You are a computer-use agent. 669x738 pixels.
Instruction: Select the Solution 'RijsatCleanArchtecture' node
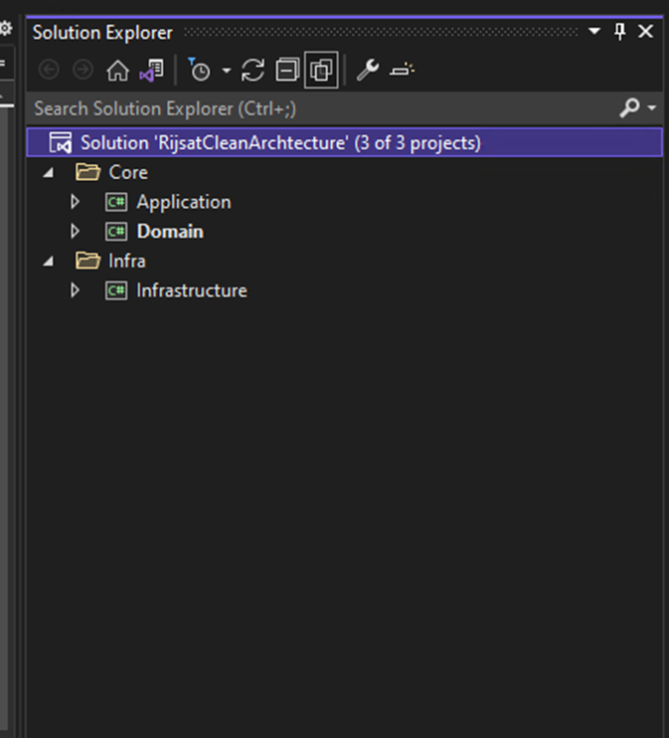pyautogui.click(x=280, y=142)
